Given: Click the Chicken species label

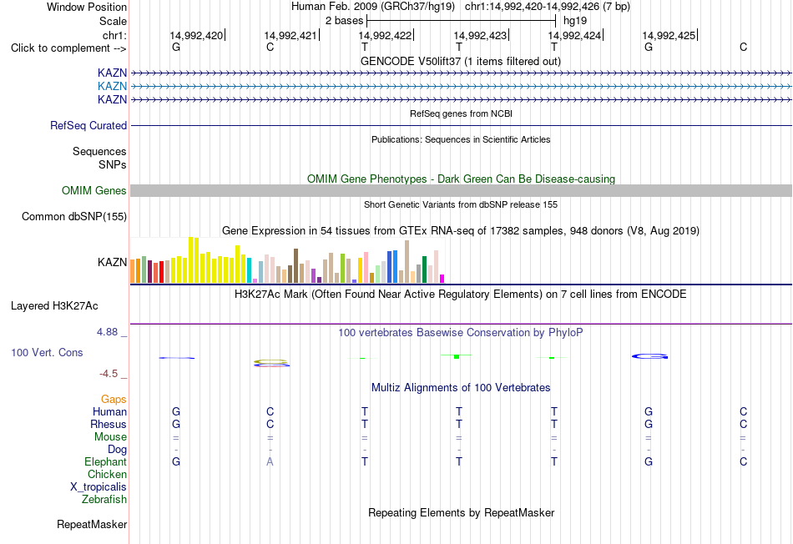Looking at the screenshot, I should coord(107,474).
